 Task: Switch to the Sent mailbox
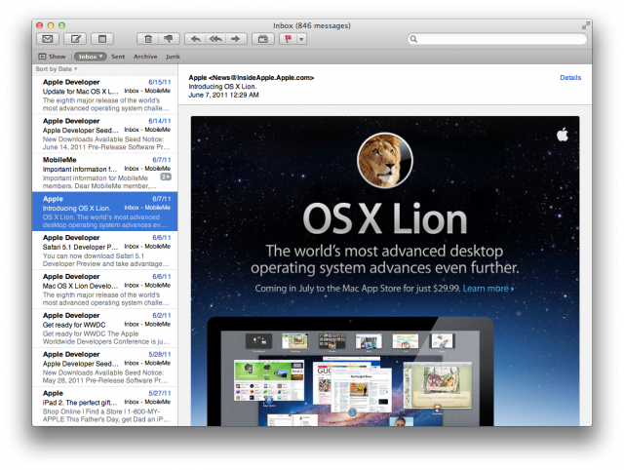tap(118, 57)
